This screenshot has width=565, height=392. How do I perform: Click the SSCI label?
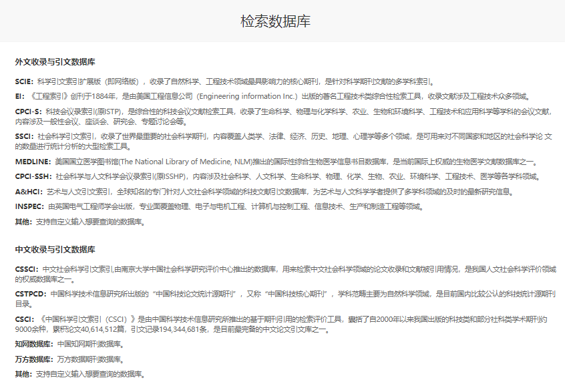[24, 136]
